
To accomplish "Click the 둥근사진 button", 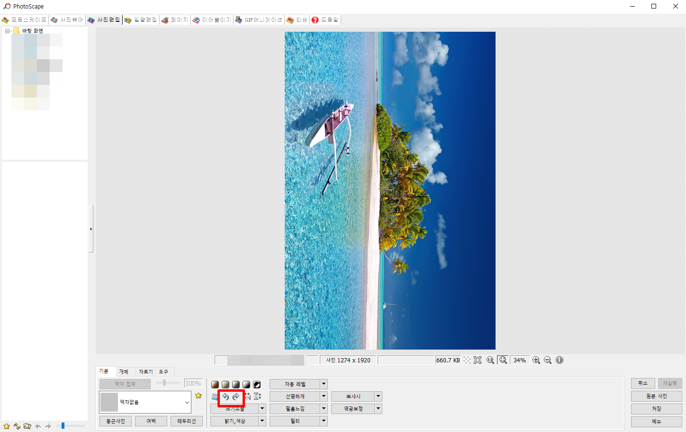I will [x=116, y=421].
